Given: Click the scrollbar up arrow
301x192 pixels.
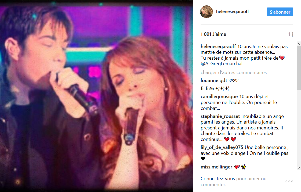Looking at the screenshot, I should [x=299, y=44].
